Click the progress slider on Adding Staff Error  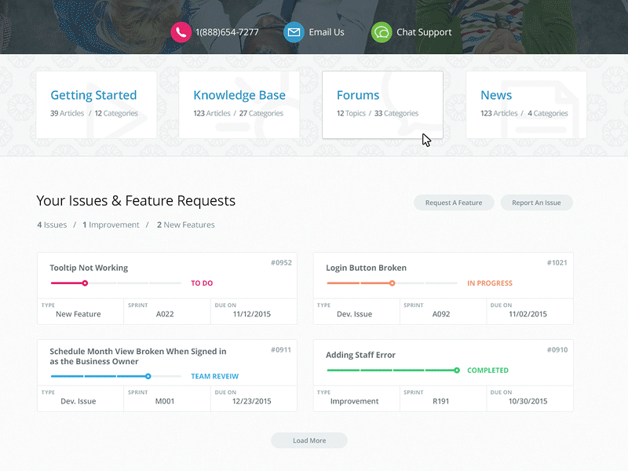(392, 369)
